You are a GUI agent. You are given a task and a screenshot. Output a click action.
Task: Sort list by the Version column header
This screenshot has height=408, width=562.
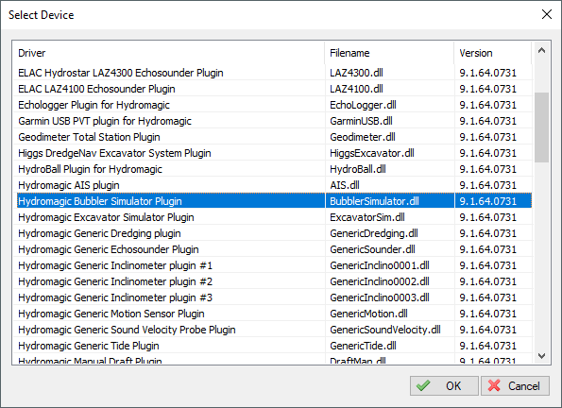click(493, 53)
